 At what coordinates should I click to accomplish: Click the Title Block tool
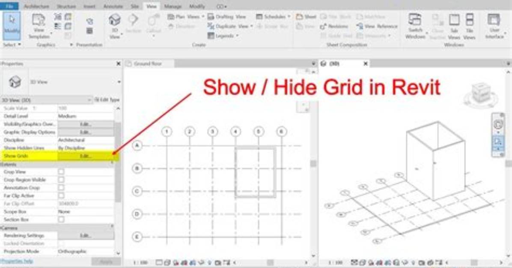335,17
